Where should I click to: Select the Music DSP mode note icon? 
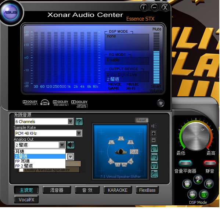pos(198,179)
